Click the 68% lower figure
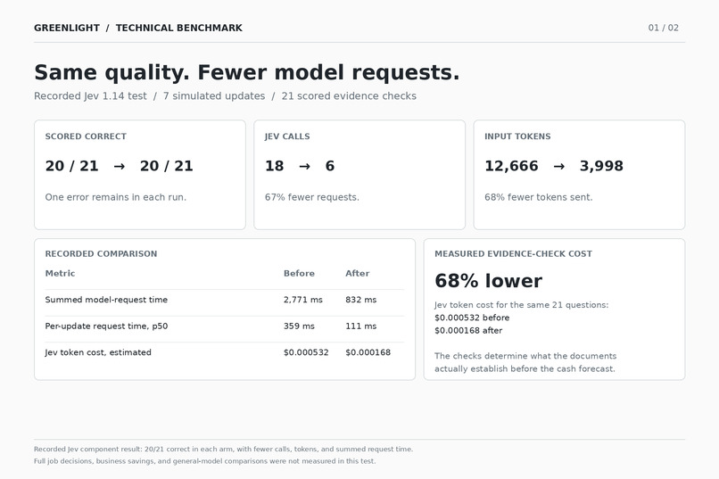Screen dimensions: 719x479 488,281
